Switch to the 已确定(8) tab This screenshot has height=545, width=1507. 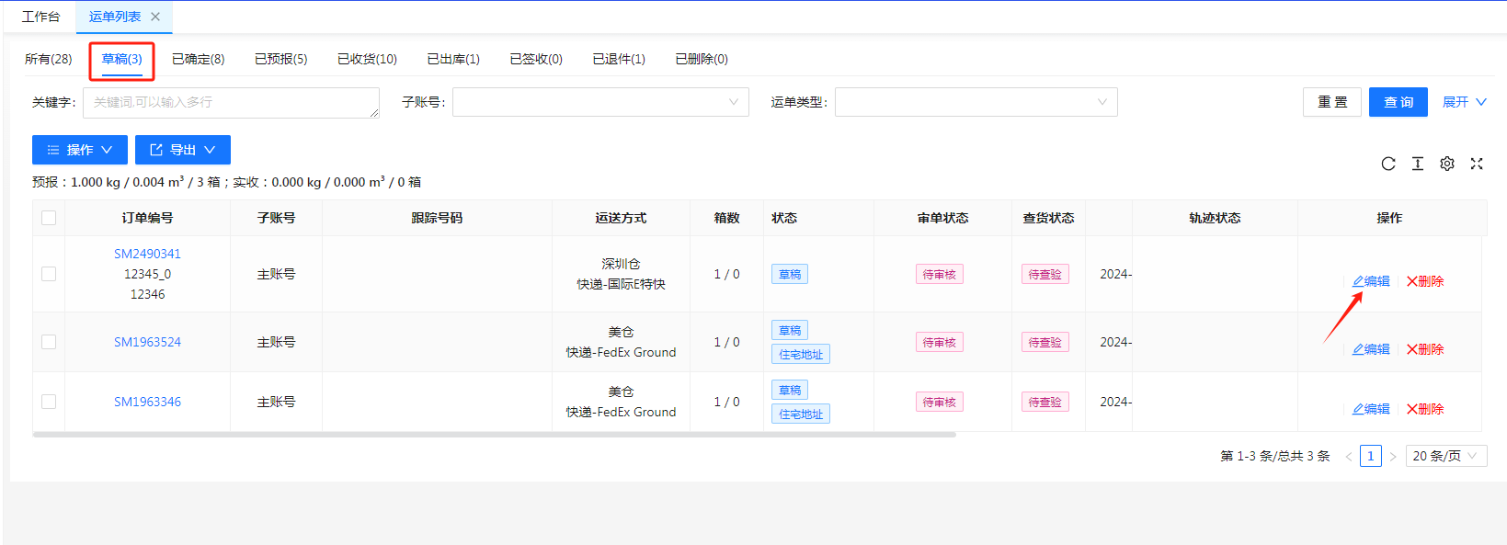198,59
